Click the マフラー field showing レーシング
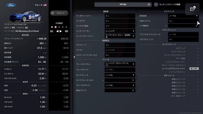Screen dimensions: 203x114 pos(120,50)
